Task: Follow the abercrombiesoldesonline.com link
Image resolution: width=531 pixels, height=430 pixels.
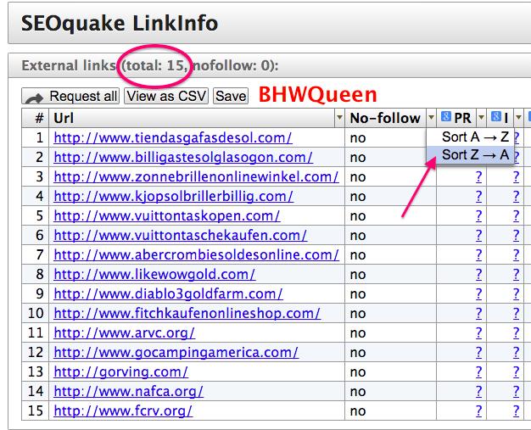Action: (x=196, y=255)
